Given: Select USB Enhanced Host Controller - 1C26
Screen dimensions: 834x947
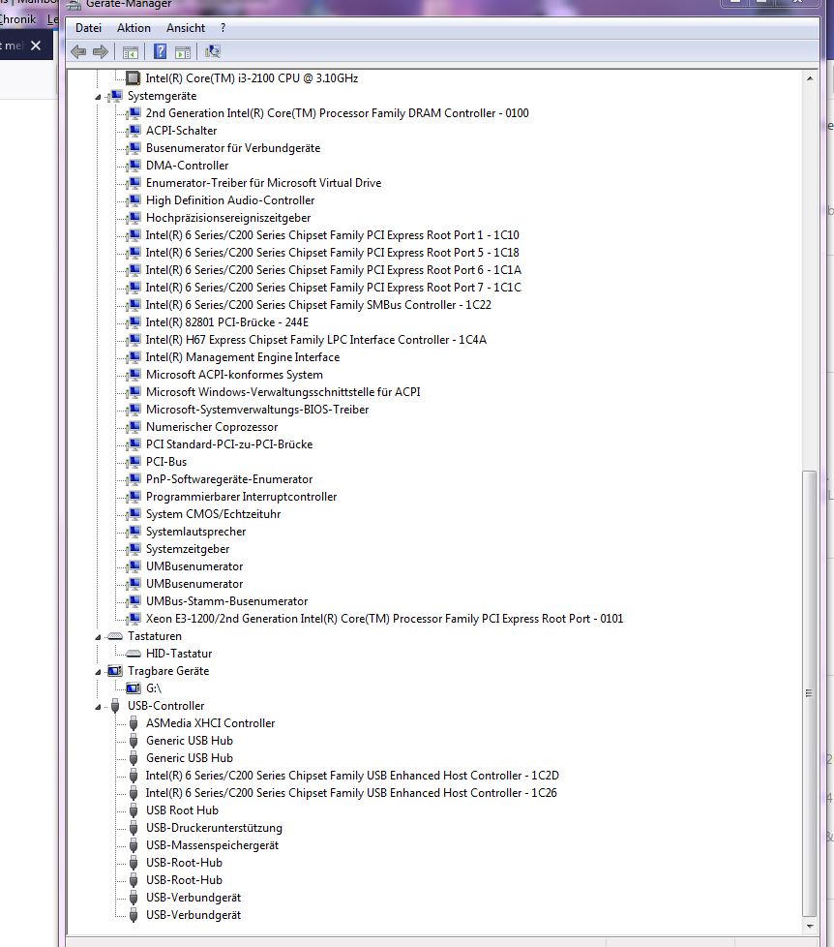Looking at the screenshot, I should pos(351,794).
